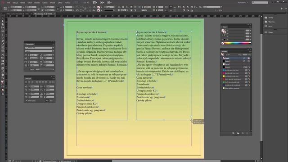This screenshot has height=162, width=288.
Task: Click the Próbki panel tab
Action: [224, 52]
